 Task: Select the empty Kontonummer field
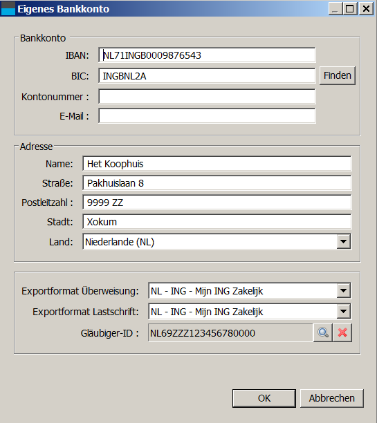coord(207,97)
